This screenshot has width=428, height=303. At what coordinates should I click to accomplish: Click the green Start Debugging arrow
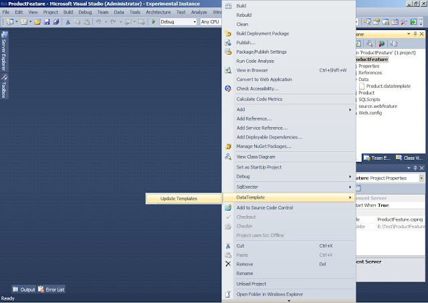point(153,22)
